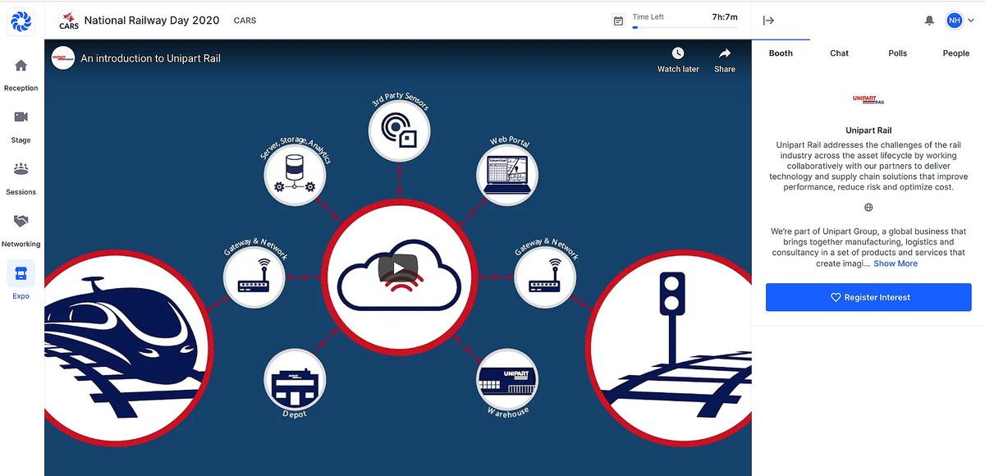Viewport: 985px width, 476px height.
Task: Click Register Interest button
Action: [x=868, y=297]
